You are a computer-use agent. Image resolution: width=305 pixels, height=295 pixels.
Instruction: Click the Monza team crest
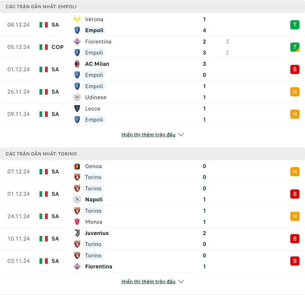click(77, 222)
